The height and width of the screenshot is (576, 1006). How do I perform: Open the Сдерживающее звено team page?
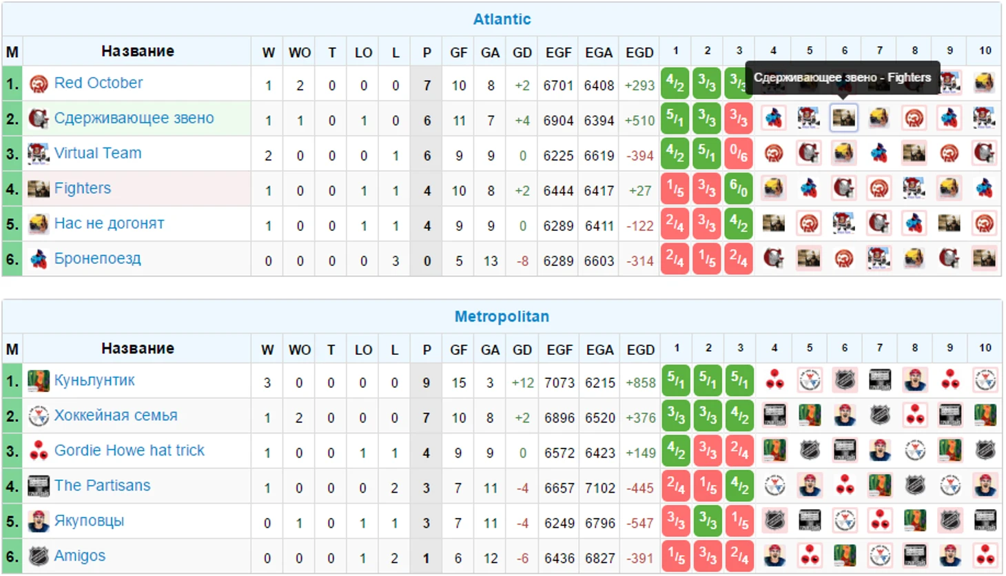coord(134,119)
